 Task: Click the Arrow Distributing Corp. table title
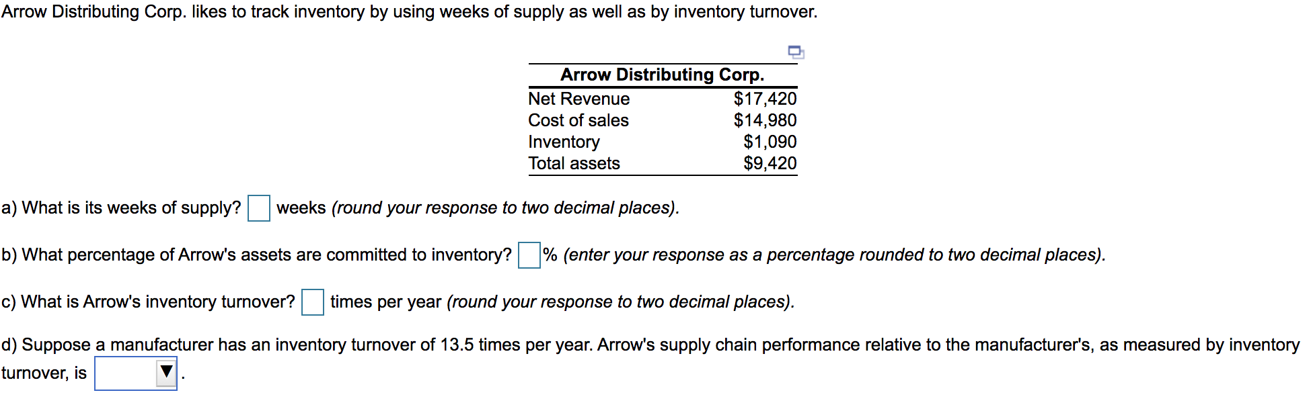(x=663, y=75)
